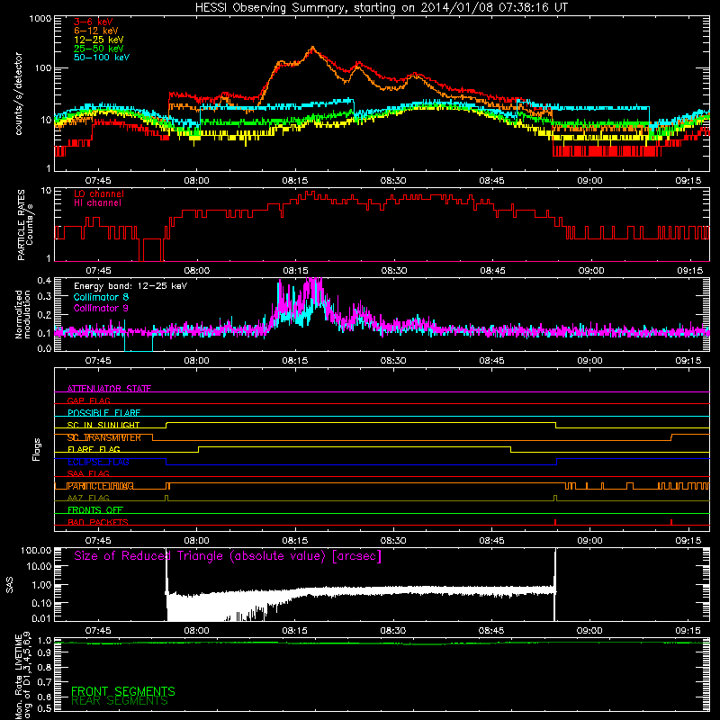Image resolution: width=720 pixels, height=720 pixels.
Task: Click the SC TRANSMITTER flag label
Action: (x=104, y=437)
